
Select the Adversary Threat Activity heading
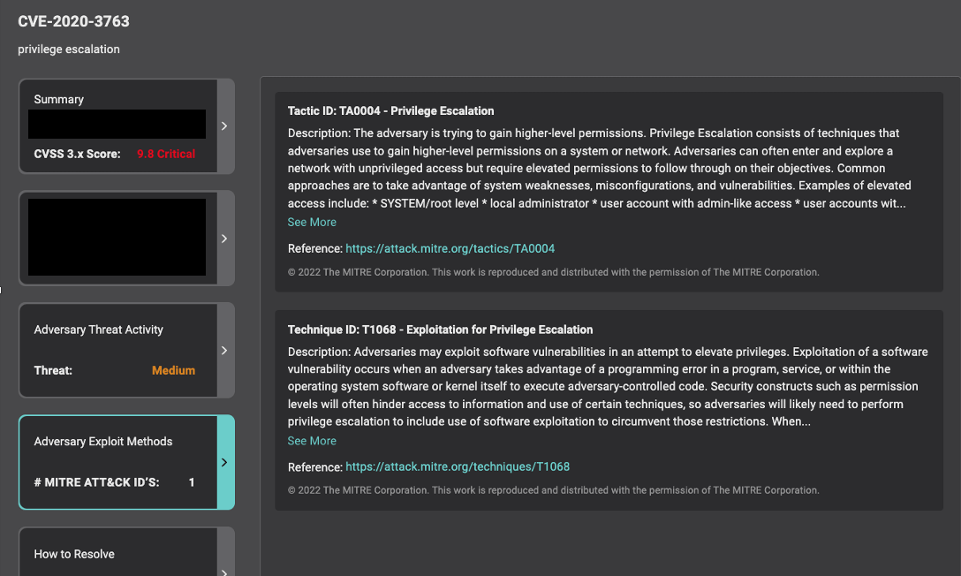pos(99,330)
